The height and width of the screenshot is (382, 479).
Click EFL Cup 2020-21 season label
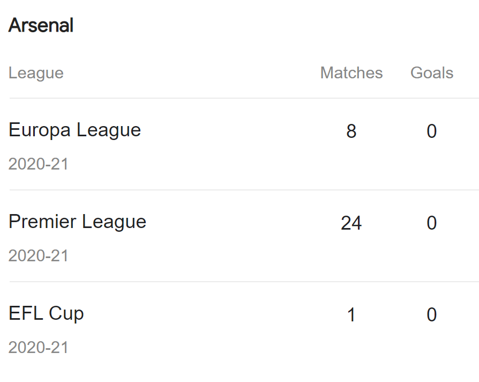[39, 347]
